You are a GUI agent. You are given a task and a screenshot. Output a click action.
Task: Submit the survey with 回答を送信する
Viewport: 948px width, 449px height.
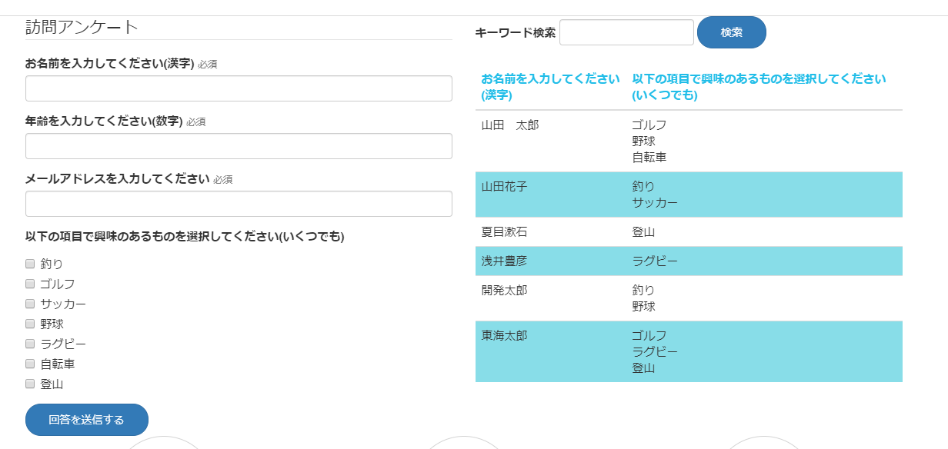87,420
